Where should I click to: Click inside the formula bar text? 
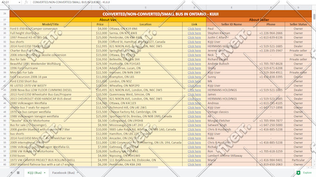click(x=71, y=2)
